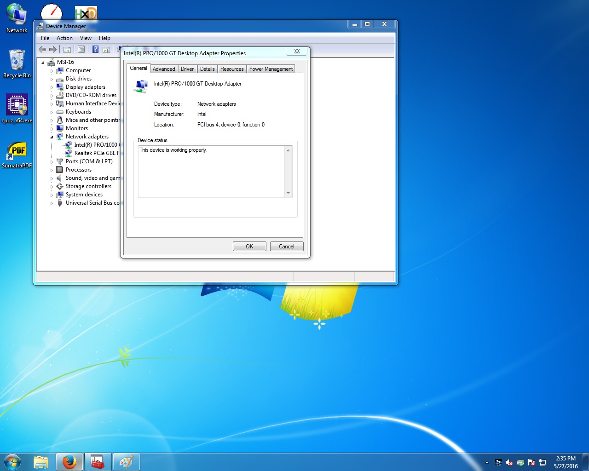
Task: Open the Help menu
Action: [104, 38]
